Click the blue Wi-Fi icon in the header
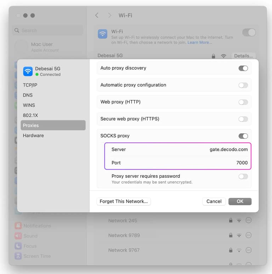This screenshot has height=274, width=272. pyautogui.click(x=103, y=34)
